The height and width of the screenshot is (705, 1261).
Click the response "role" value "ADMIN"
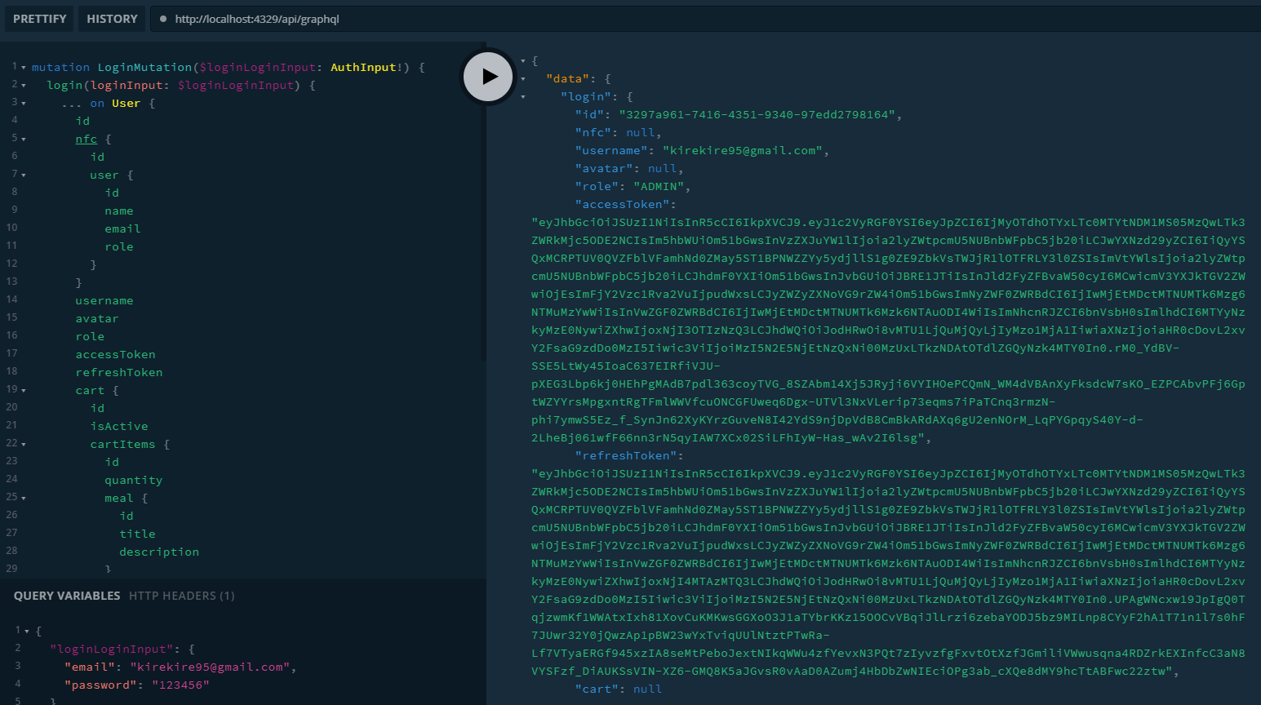pyautogui.click(x=659, y=187)
